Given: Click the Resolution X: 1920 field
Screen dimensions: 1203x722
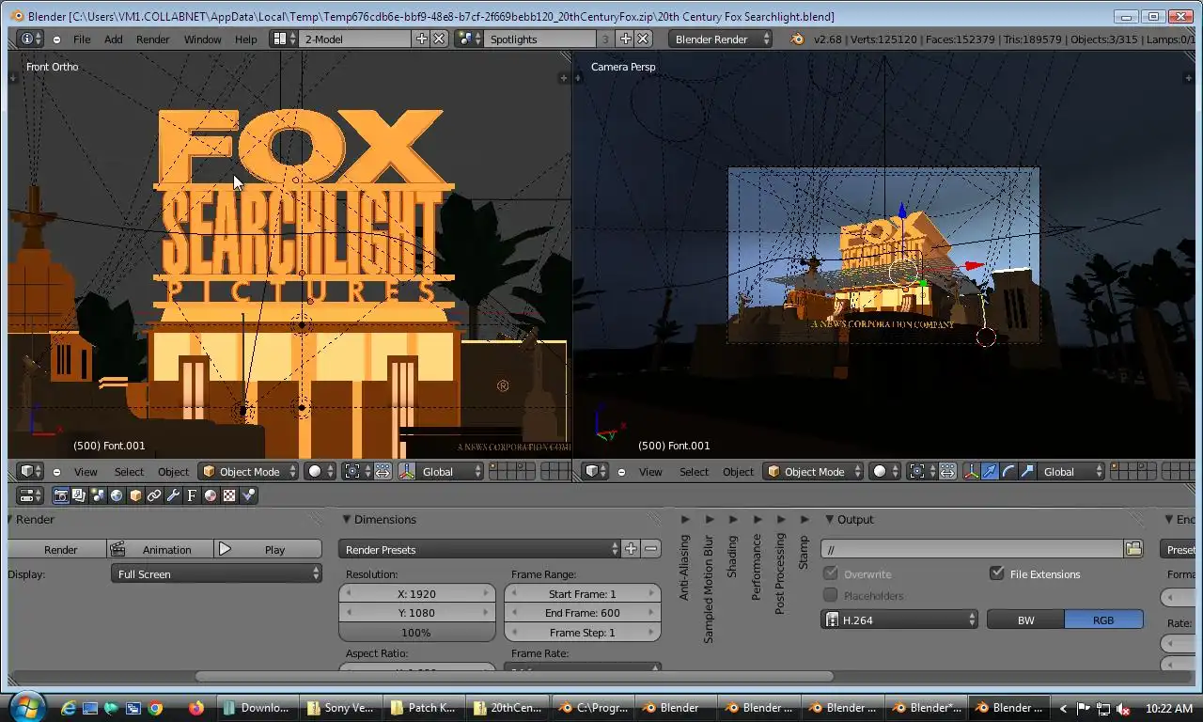Looking at the screenshot, I should pyautogui.click(x=416, y=593).
